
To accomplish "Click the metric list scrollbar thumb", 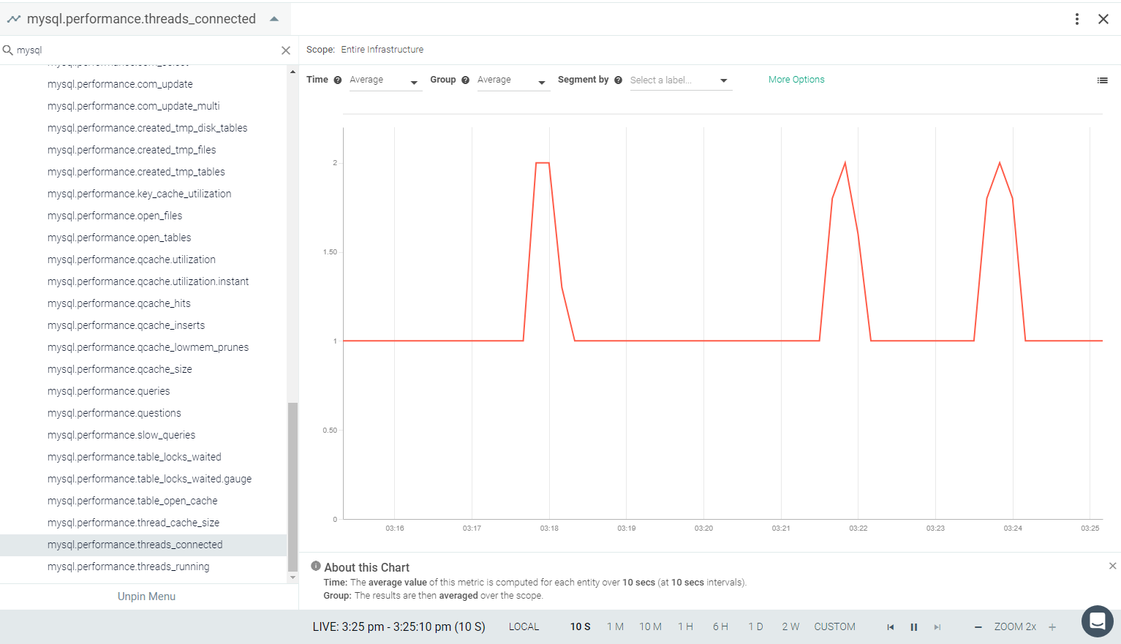I will click(292, 486).
